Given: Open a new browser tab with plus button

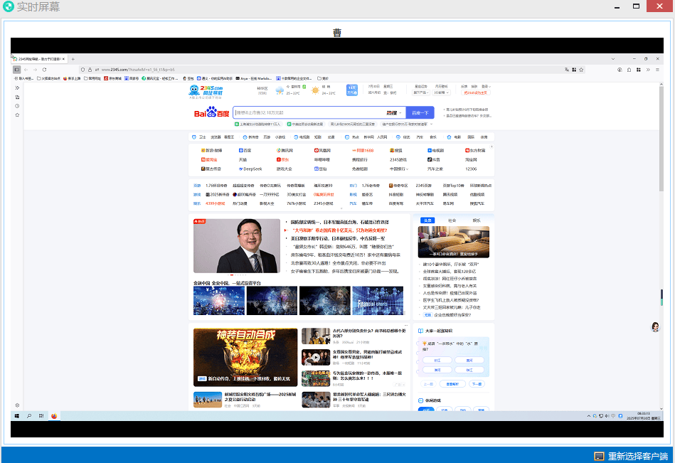Looking at the screenshot, I should point(73,59).
